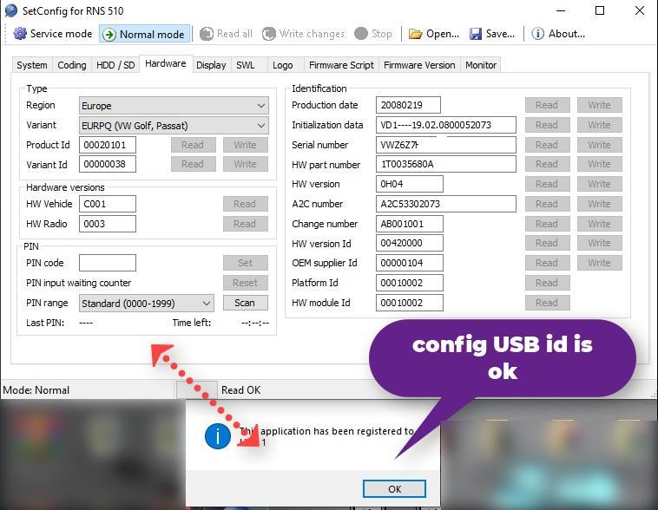Click the Read all toolbar icon
This screenshot has width=658, height=510.
tap(226, 34)
